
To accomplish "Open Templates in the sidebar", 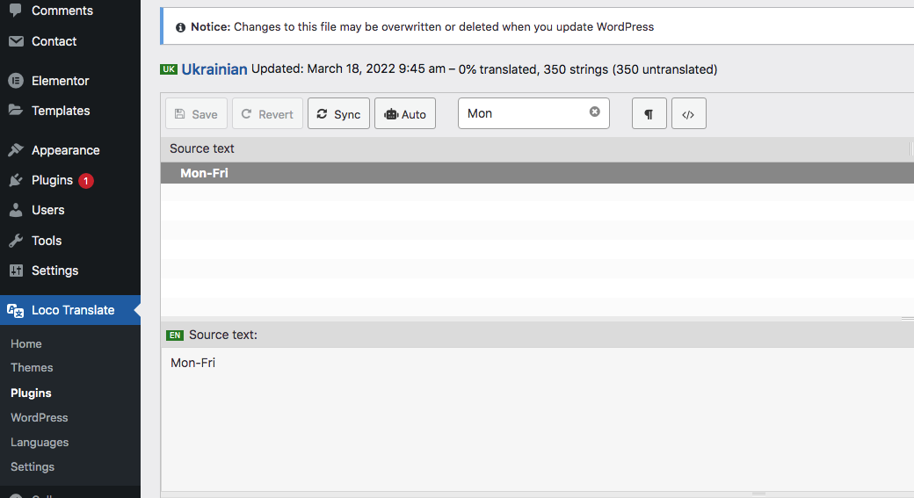I will pyautogui.click(x=61, y=111).
